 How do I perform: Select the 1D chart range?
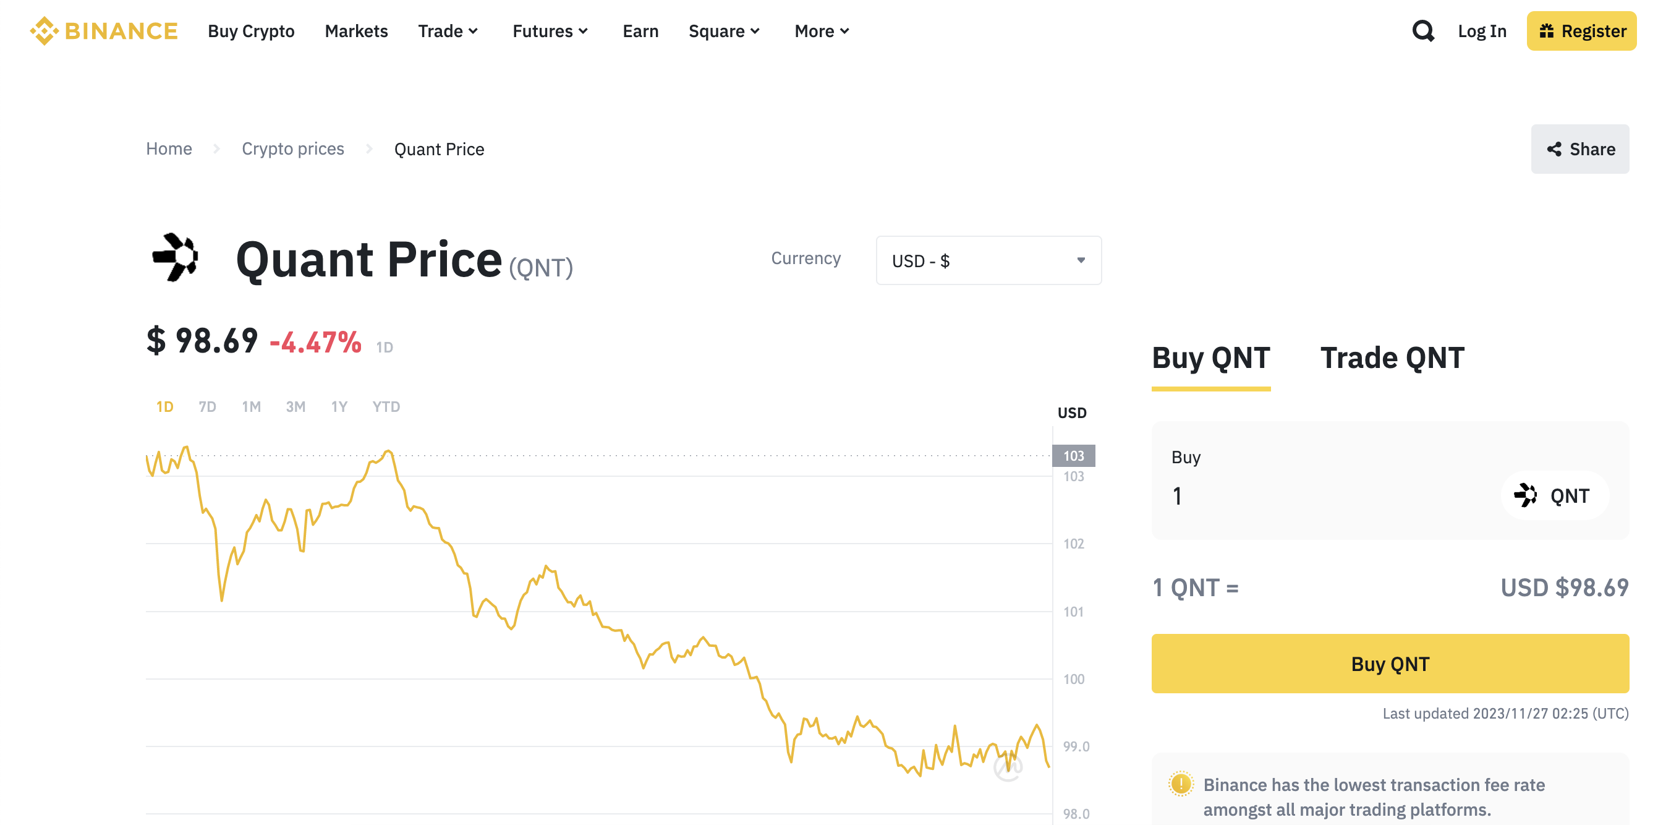click(x=164, y=406)
